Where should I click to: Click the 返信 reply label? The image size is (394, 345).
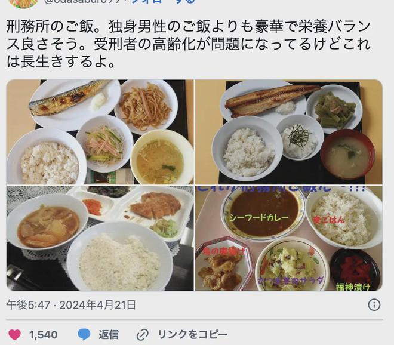(109, 335)
